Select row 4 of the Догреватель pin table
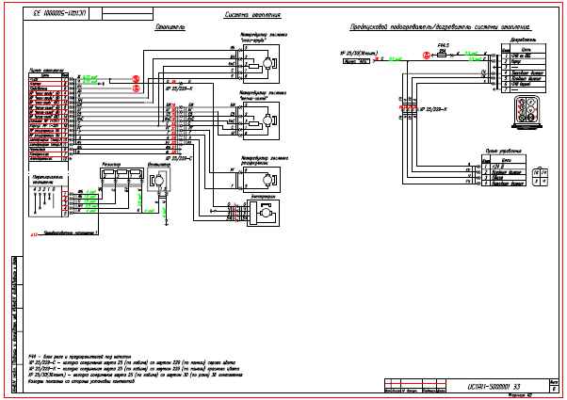 524,73
